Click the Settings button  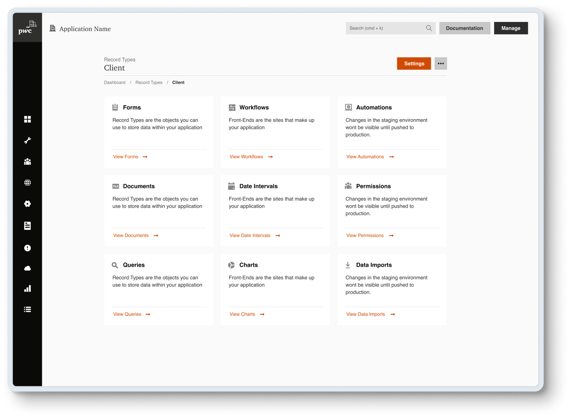click(414, 63)
